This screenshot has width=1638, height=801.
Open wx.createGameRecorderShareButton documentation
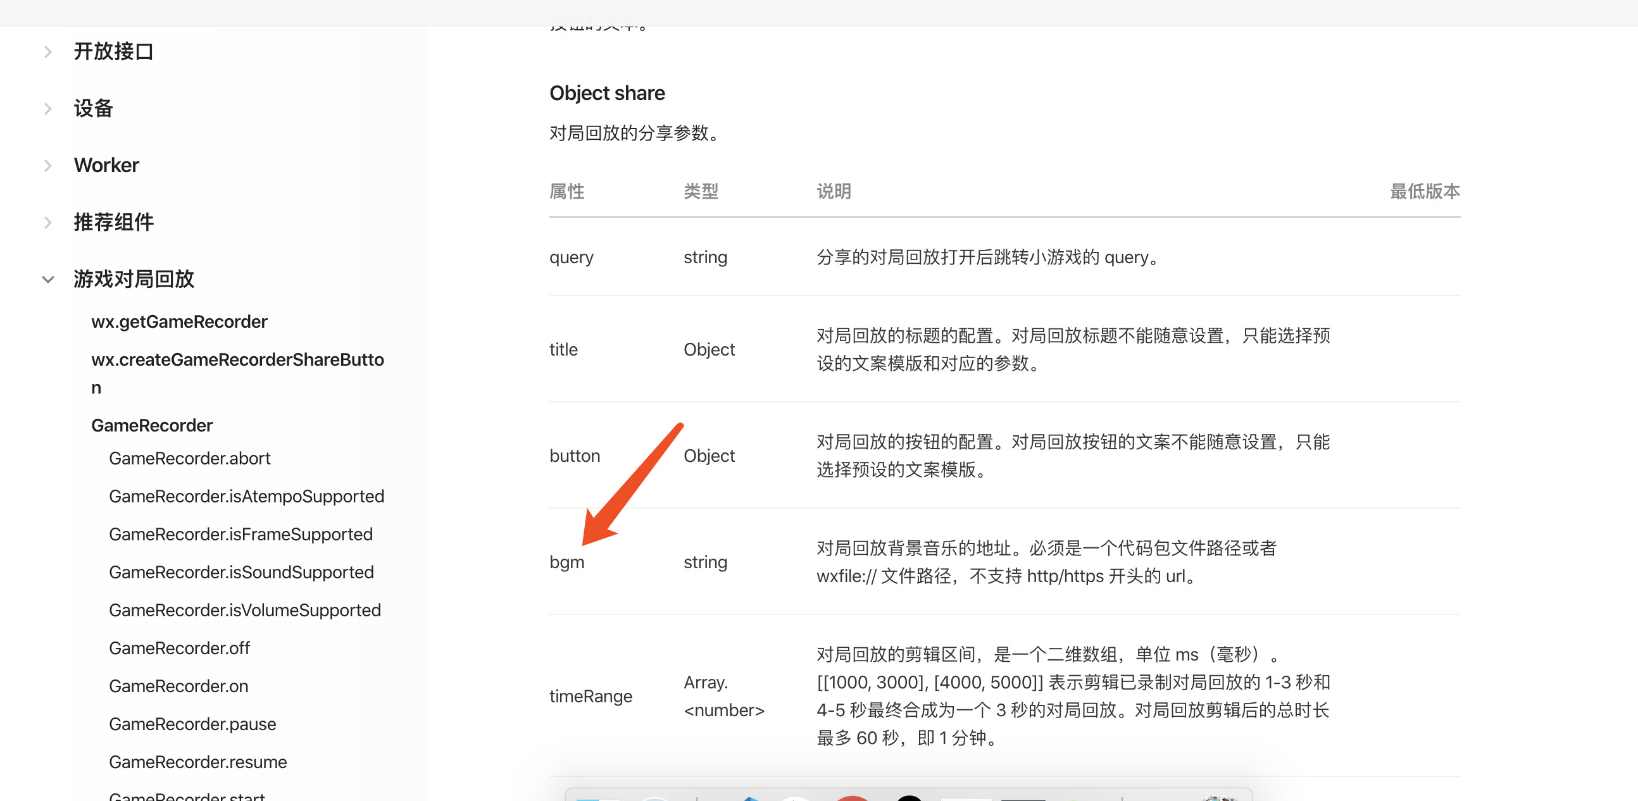237,360
